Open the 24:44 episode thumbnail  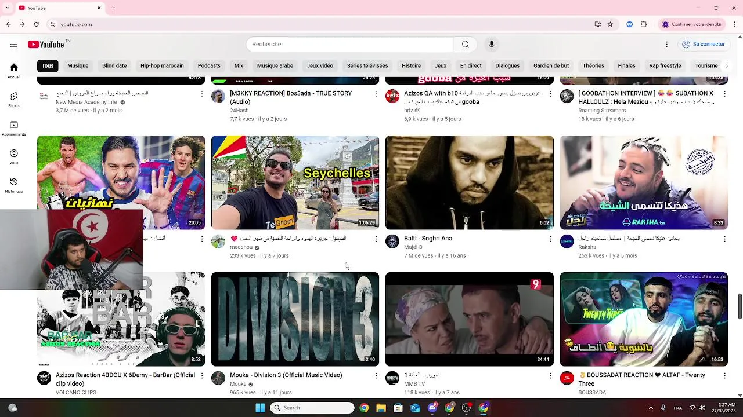pos(470,319)
